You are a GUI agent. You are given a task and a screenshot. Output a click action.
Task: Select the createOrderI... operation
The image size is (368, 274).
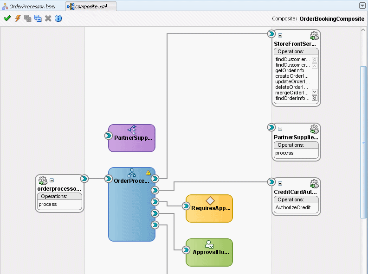click(x=292, y=76)
